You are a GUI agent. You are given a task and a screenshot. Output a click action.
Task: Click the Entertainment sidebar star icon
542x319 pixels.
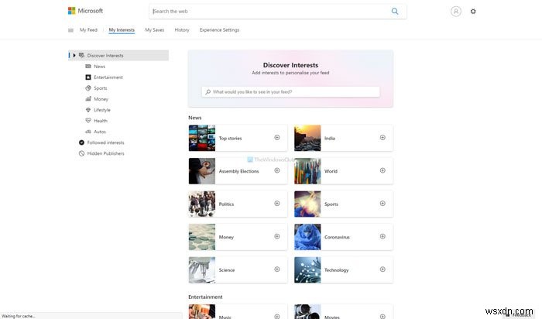88,77
